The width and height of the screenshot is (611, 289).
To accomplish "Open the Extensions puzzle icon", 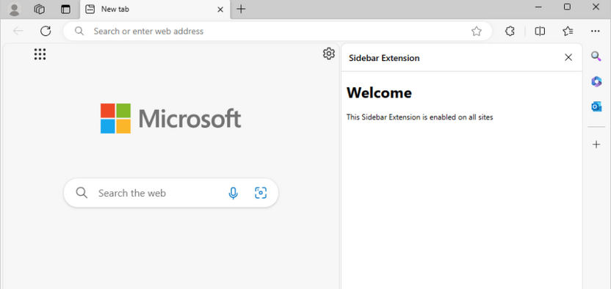I will (x=510, y=31).
